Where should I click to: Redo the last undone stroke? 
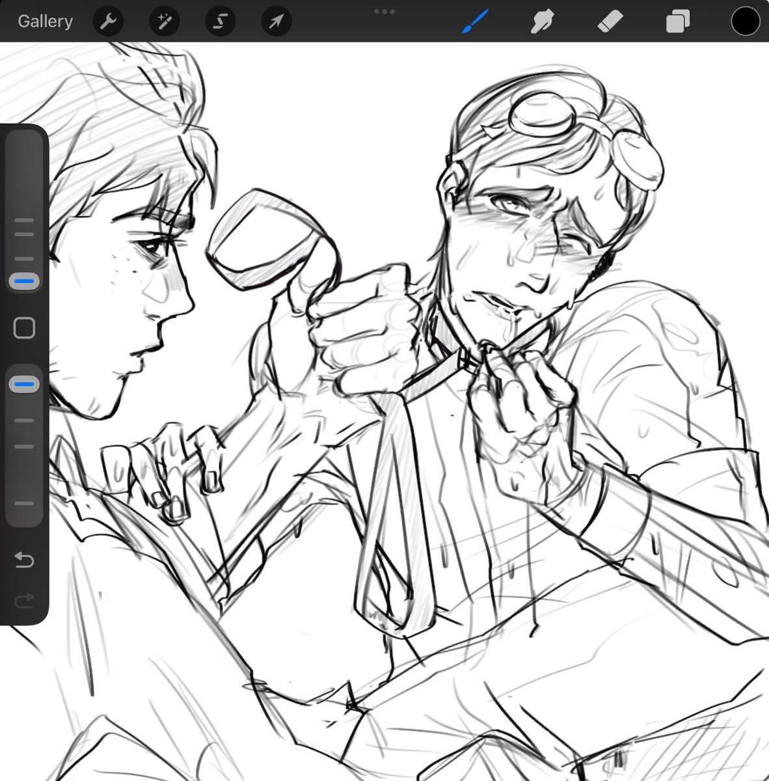(24, 600)
